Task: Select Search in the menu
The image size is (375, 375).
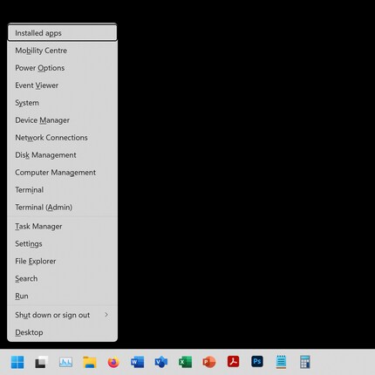Action: pos(63,278)
